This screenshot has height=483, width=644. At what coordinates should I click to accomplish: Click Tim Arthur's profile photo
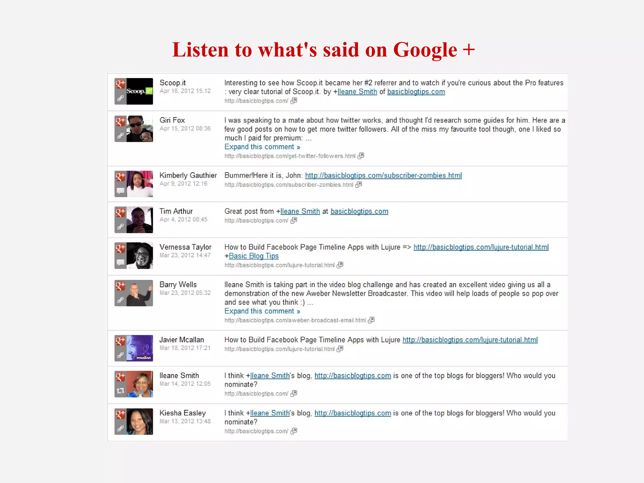(x=140, y=220)
